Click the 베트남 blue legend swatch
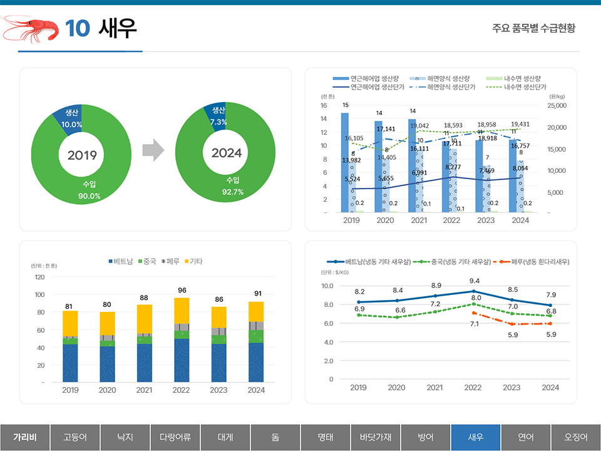Screen dimensions: 601x451 click(111, 261)
